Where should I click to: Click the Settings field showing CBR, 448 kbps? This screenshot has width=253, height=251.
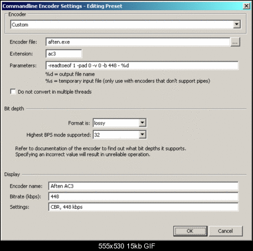[x=143, y=207]
